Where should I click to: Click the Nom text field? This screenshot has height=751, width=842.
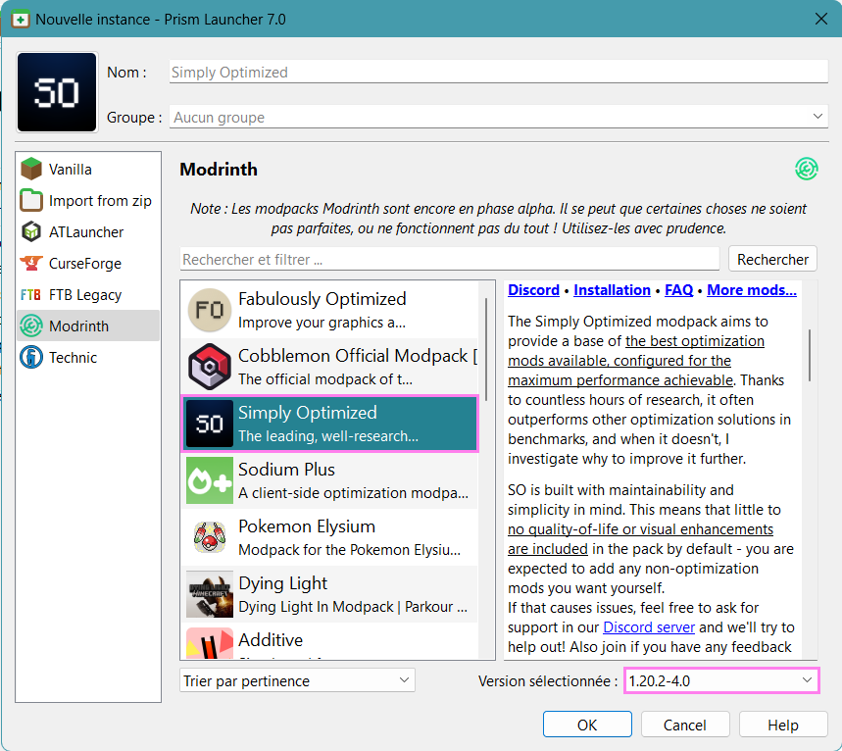[x=498, y=72]
